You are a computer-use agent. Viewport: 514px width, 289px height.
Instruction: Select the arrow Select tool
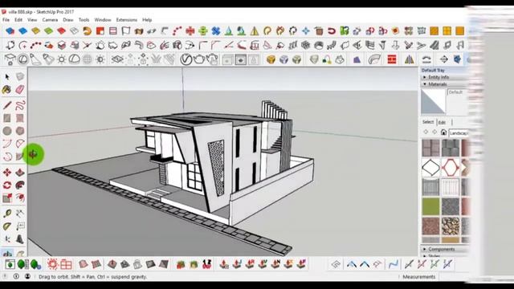coord(7,77)
